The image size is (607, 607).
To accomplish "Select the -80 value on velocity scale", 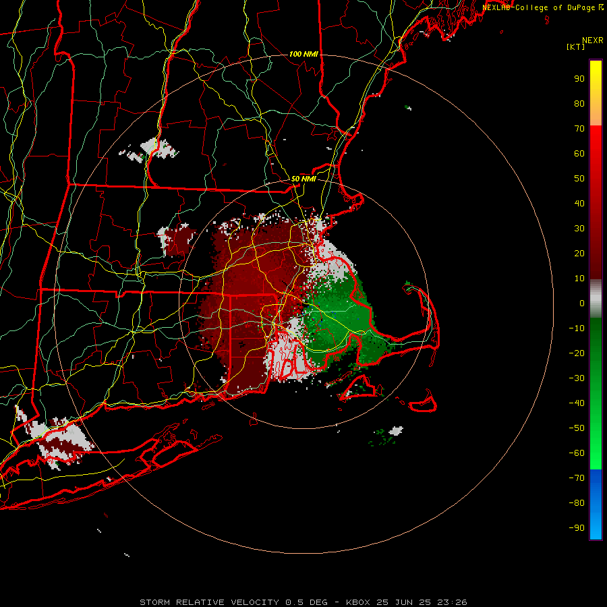I will pos(577,503).
